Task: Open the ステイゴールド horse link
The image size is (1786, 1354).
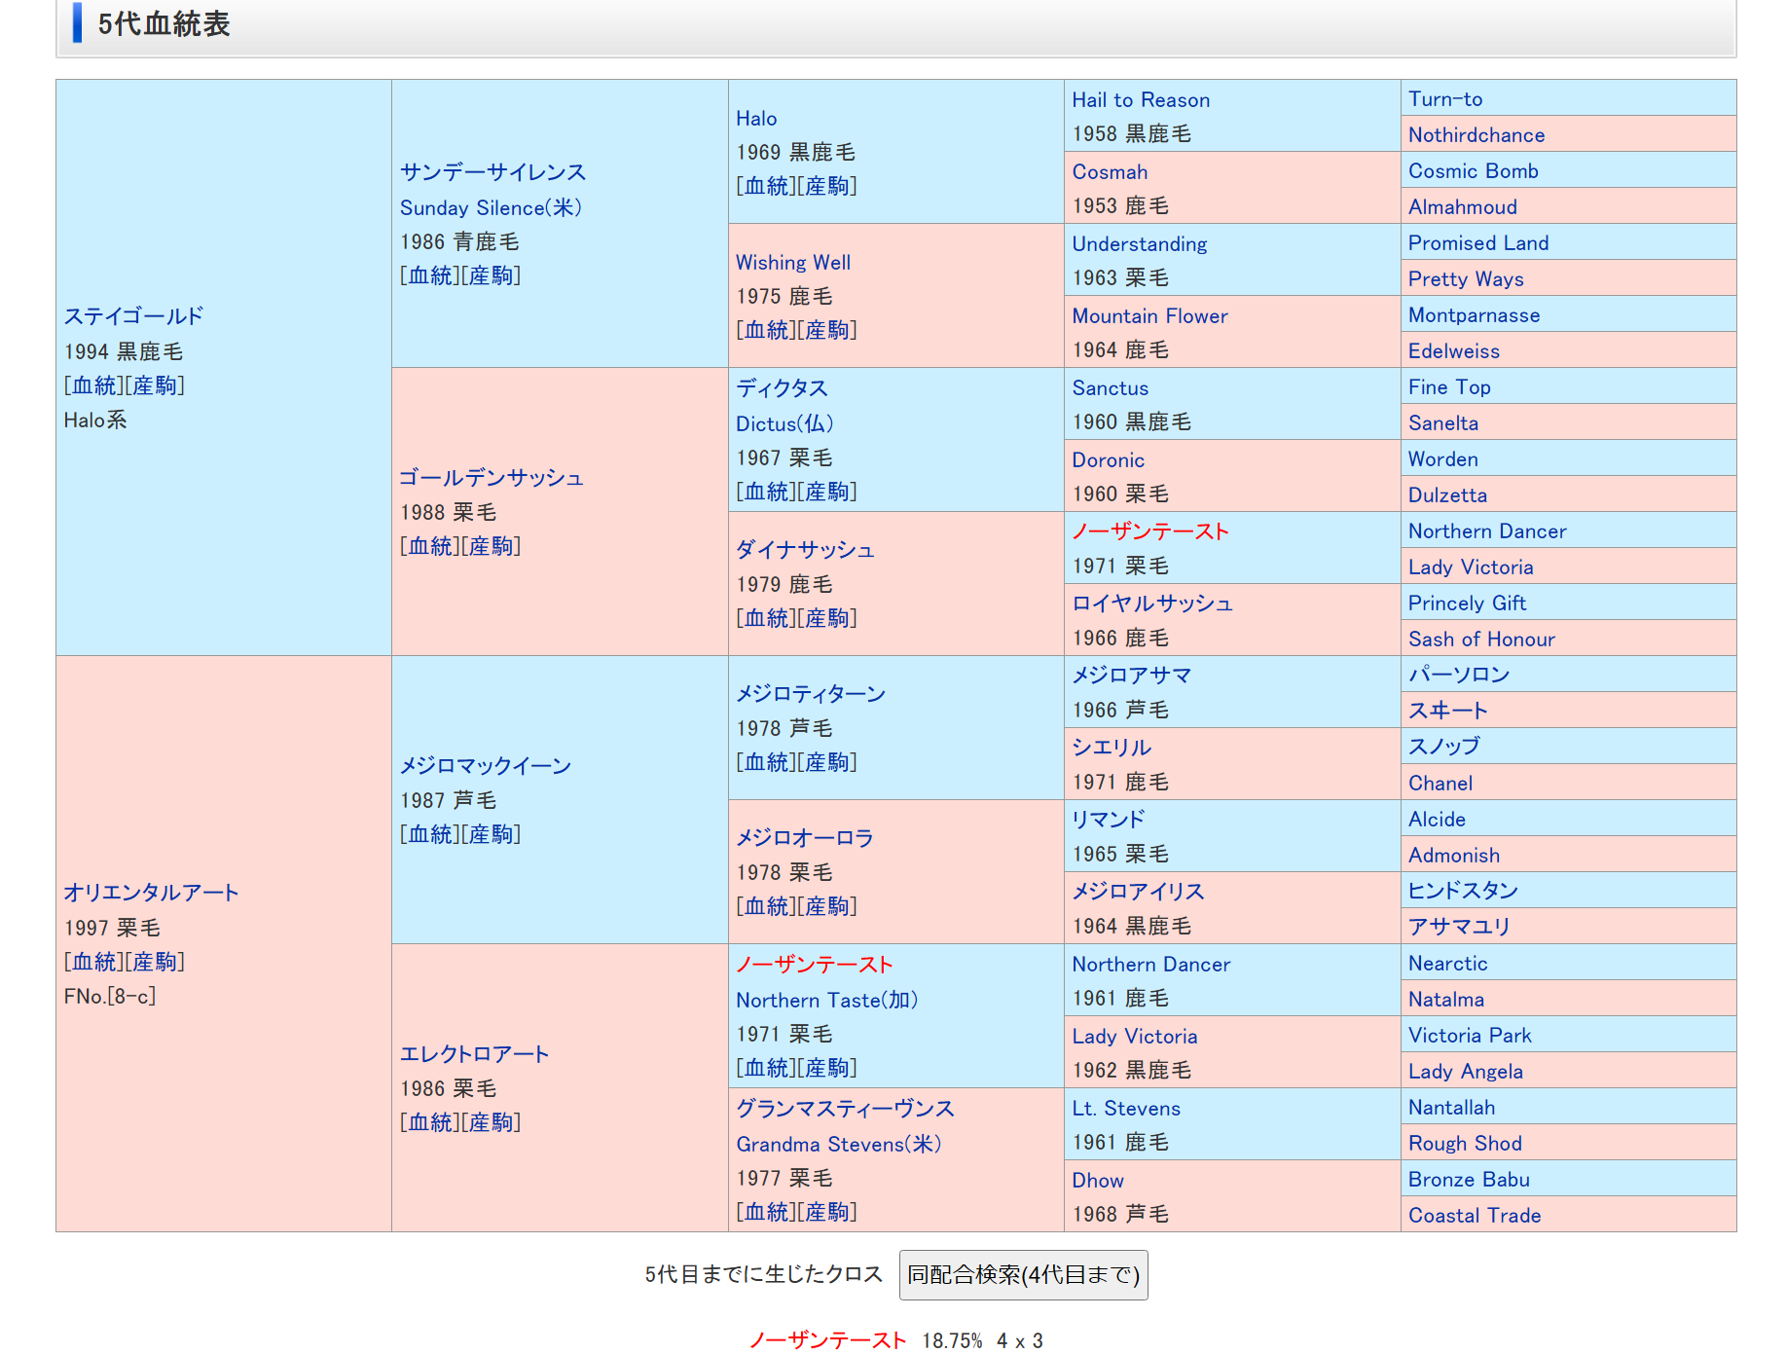Action: pos(133,316)
